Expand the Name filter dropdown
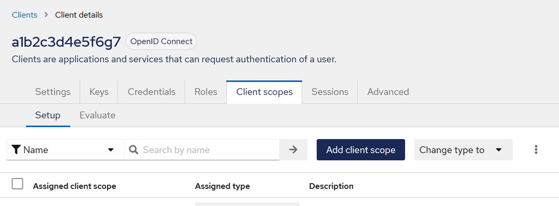This screenshot has height=206, width=559. [x=66, y=150]
